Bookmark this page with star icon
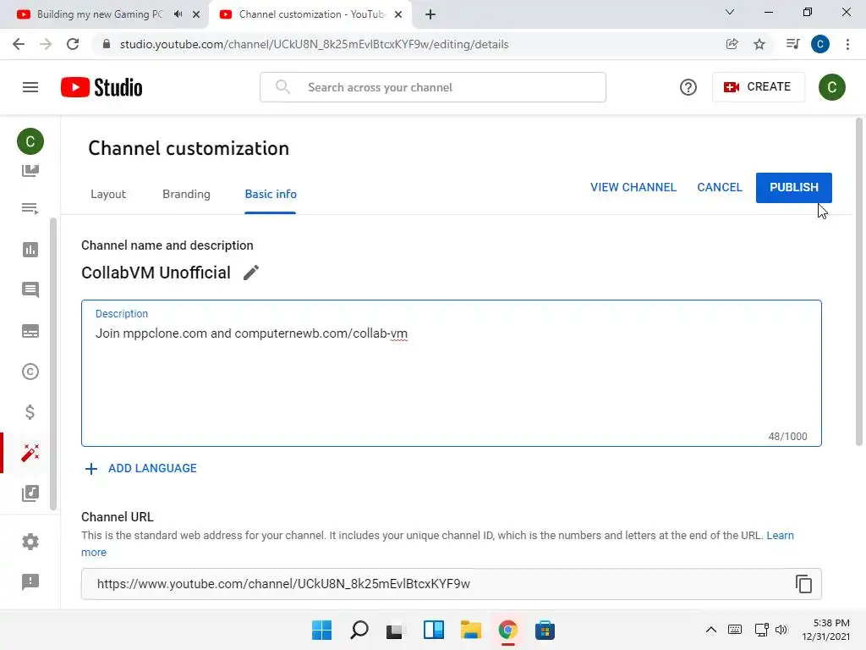This screenshot has height=650, width=866. pos(759,44)
